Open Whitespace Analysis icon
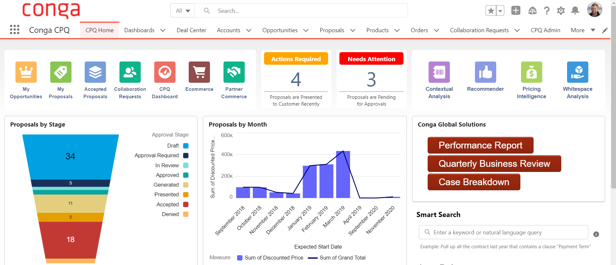The width and height of the screenshot is (616, 265). (577, 72)
